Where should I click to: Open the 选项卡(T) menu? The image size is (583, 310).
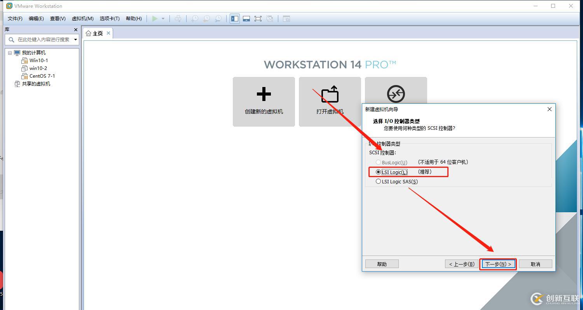110,19
